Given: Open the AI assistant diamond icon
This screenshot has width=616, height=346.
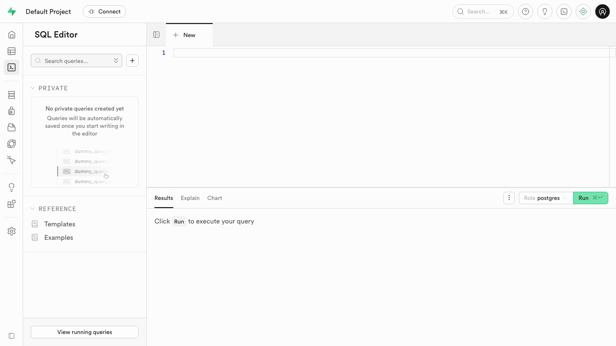Looking at the screenshot, I should (583, 12).
